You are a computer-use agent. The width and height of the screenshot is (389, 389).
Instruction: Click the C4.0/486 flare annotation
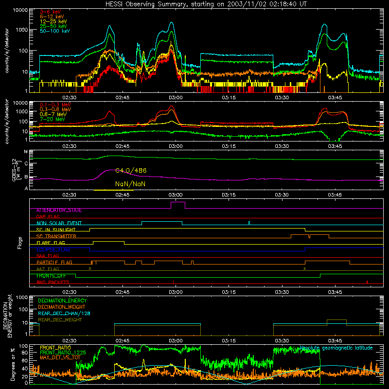[x=131, y=171]
